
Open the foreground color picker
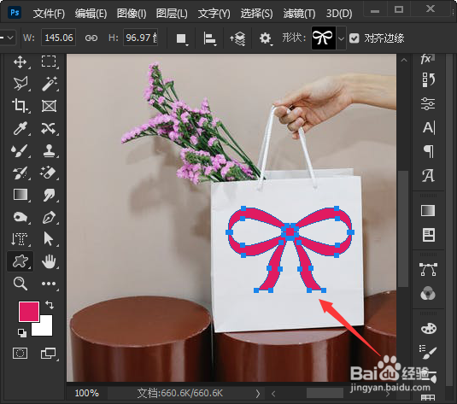pos(29,312)
